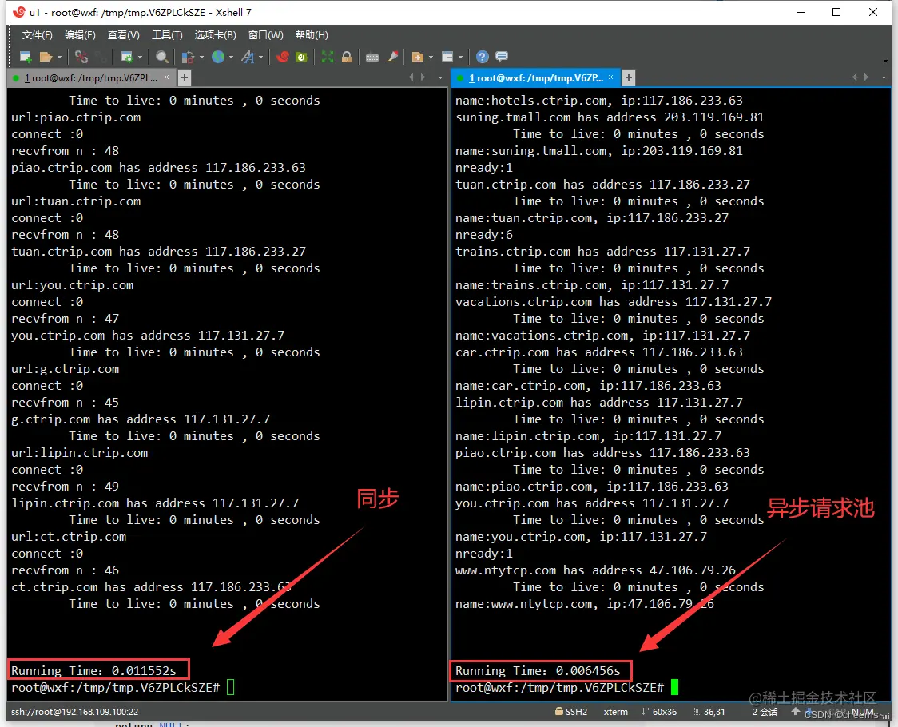Click the ssh://root@192.168.109.100:22 status text
898x727 pixels.
(75, 712)
